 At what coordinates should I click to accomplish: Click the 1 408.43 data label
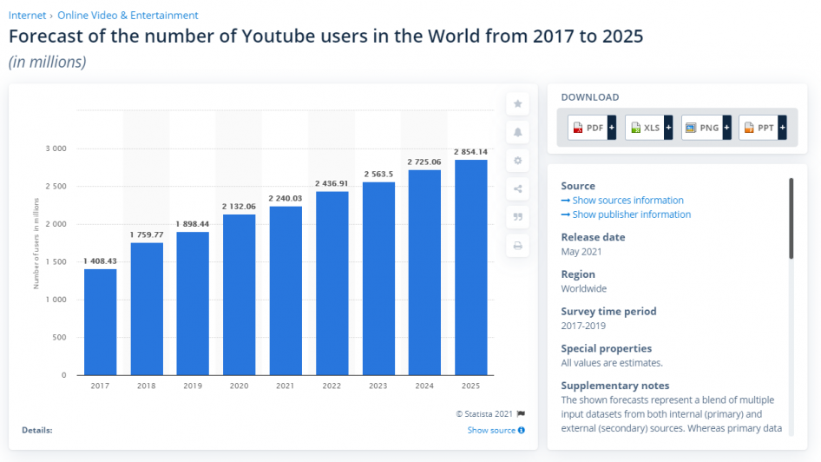click(100, 261)
